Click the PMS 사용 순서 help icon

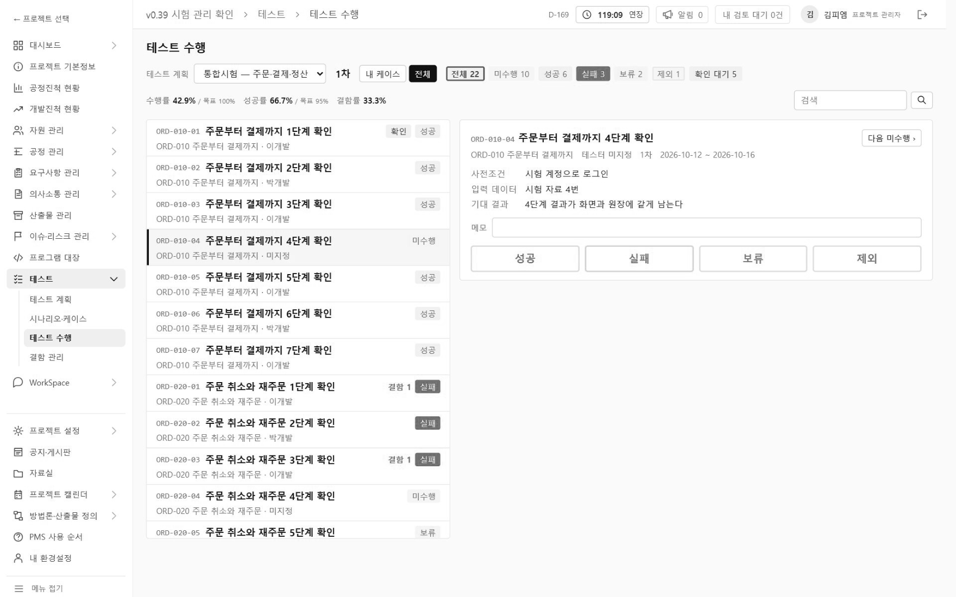tap(18, 537)
